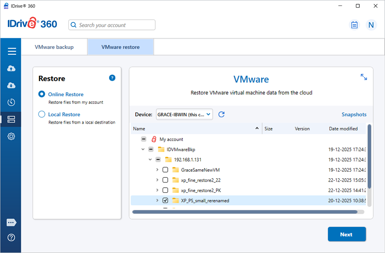Open the help question mark in the sidebar
This screenshot has width=385, height=253.
pos(11,238)
